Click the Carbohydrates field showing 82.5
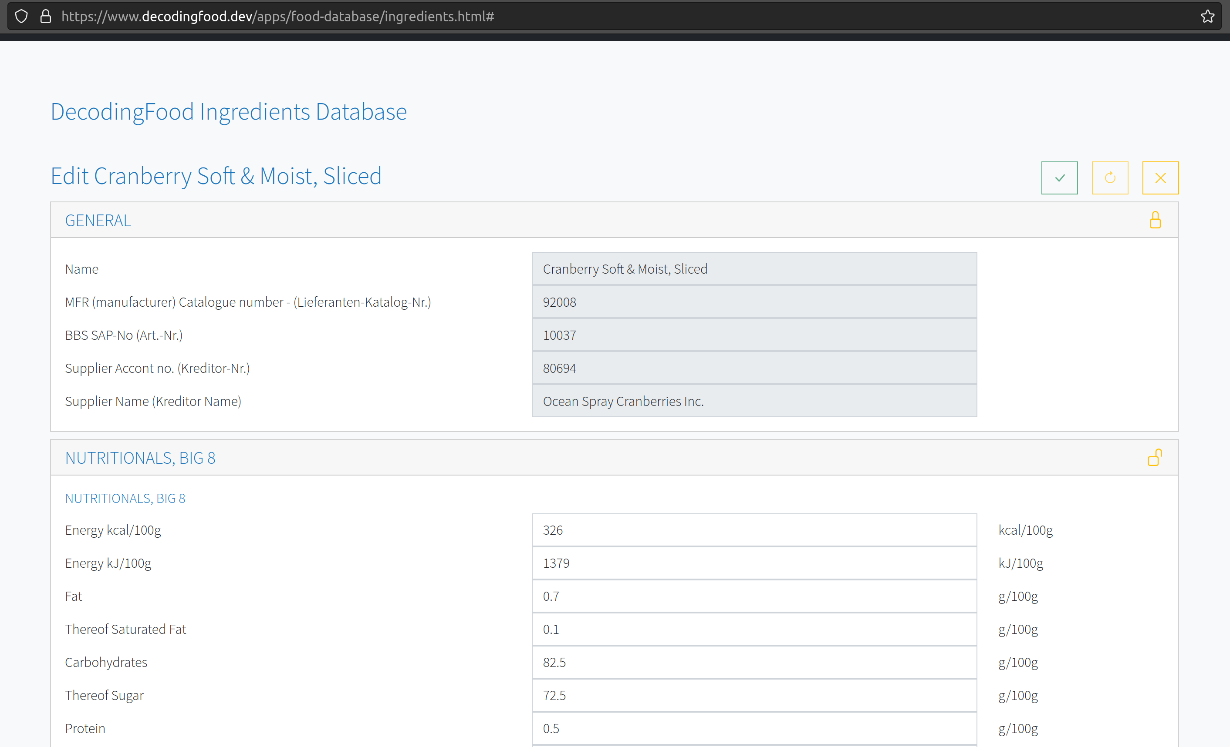The height and width of the screenshot is (747, 1230). pyautogui.click(x=754, y=662)
